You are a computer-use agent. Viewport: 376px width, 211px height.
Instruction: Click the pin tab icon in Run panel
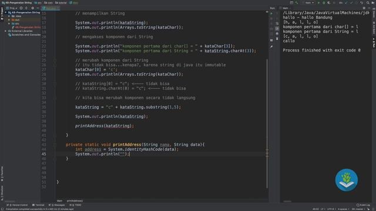point(271,47)
